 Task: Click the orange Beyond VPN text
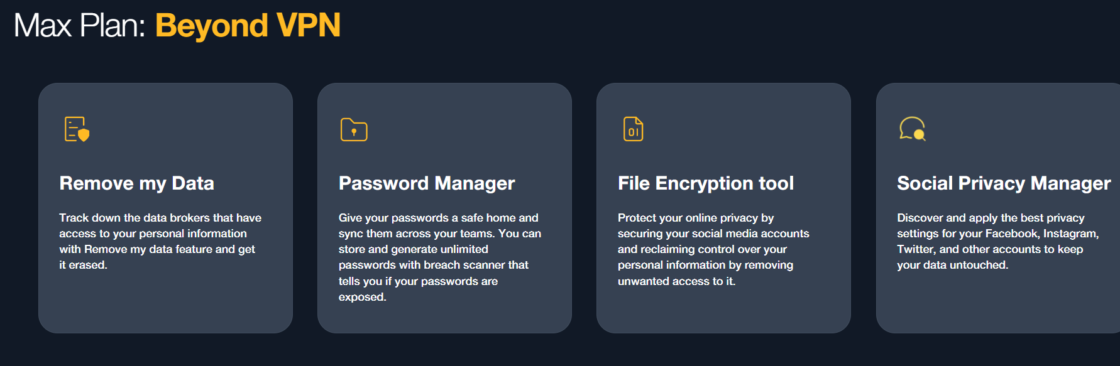[x=248, y=26]
